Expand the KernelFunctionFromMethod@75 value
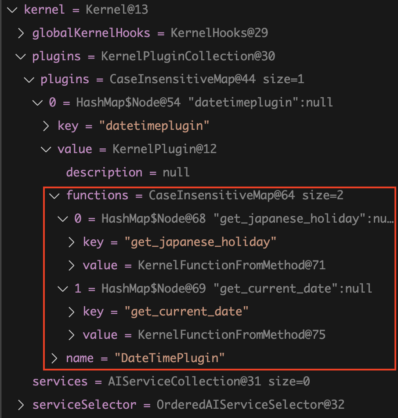Screen dimensions: 398x418 (x=72, y=335)
